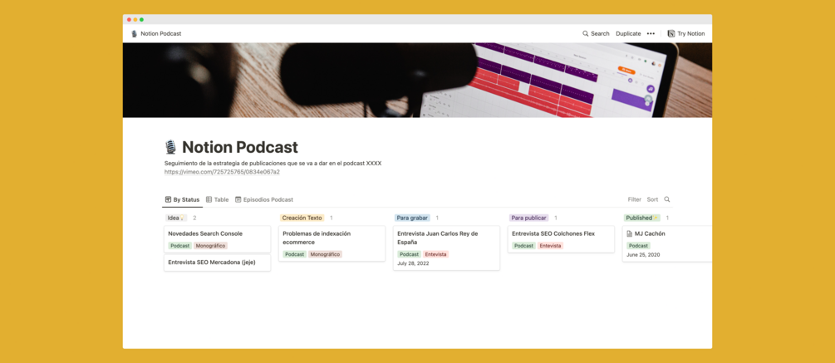Switch to the By Status view

click(x=182, y=199)
